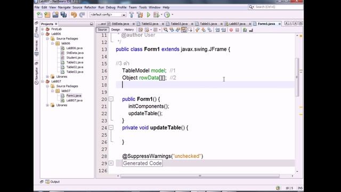Collapse the lab07 package node
Viewport: 341px width, 192px height.
pos(53,91)
